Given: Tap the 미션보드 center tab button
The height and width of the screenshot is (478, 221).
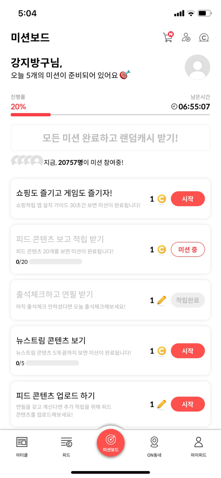Looking at the screenshot, I should (110, 443).
